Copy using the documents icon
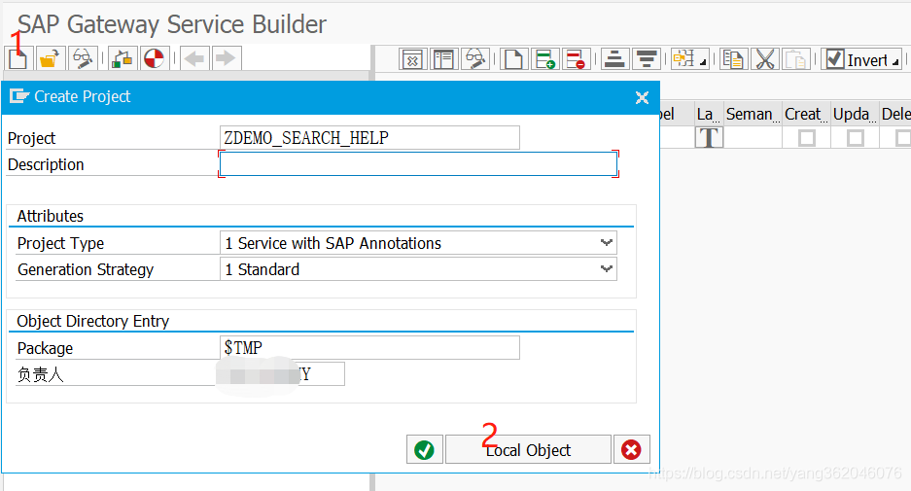The image size is (911, 491). (x=734, y=59)
